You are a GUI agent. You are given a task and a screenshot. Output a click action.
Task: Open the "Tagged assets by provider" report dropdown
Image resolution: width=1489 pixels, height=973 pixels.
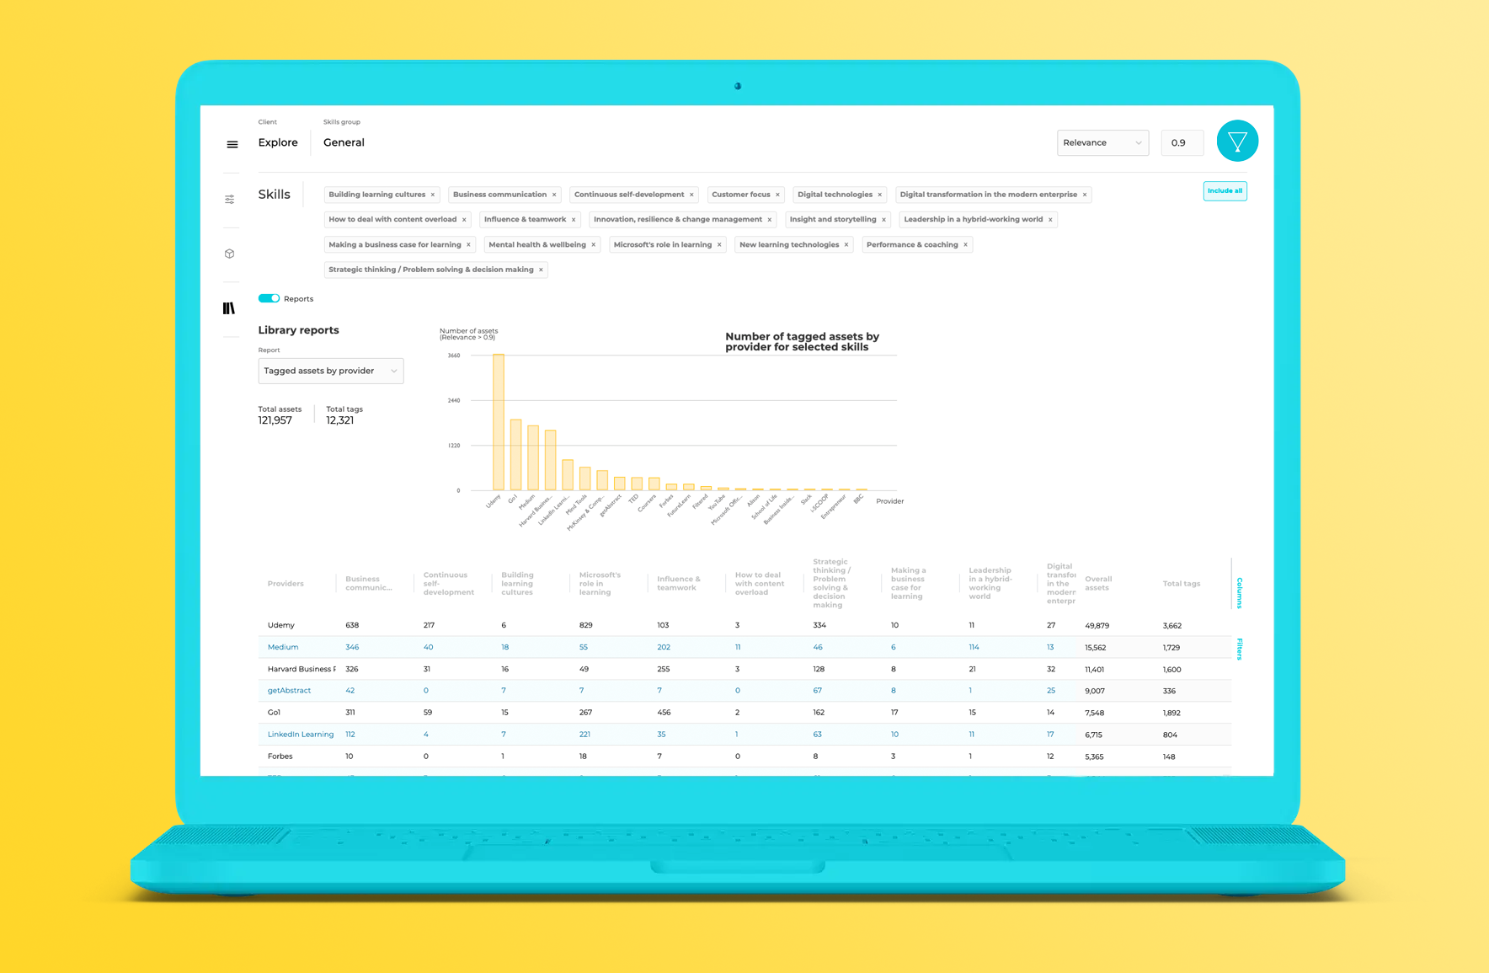tap(330, 371)
